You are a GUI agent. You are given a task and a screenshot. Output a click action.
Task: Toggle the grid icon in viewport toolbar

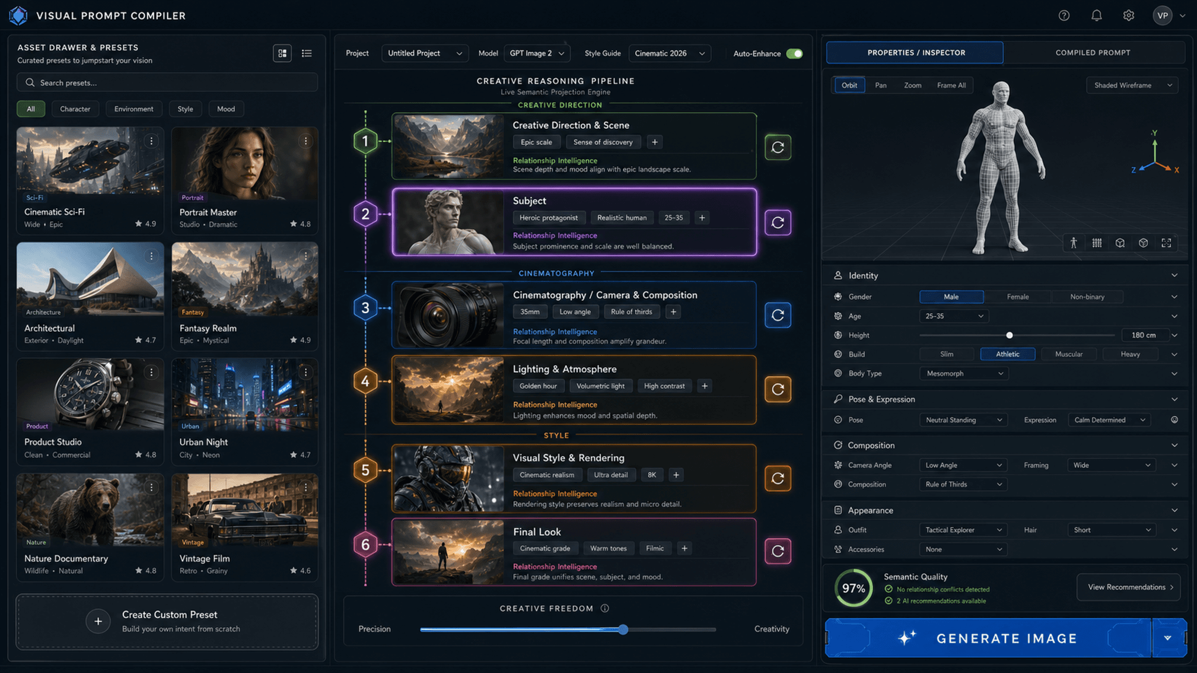click(1097, 243)
